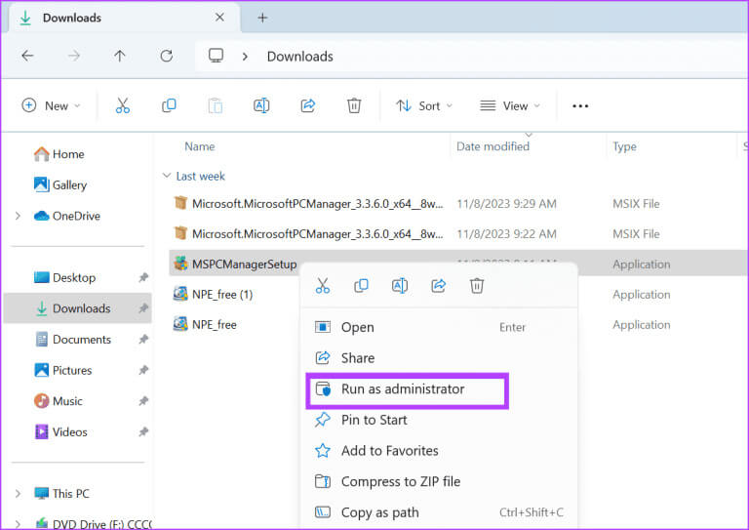Choose Copy as path
749x530 pixels.
[x=439, y=512]
